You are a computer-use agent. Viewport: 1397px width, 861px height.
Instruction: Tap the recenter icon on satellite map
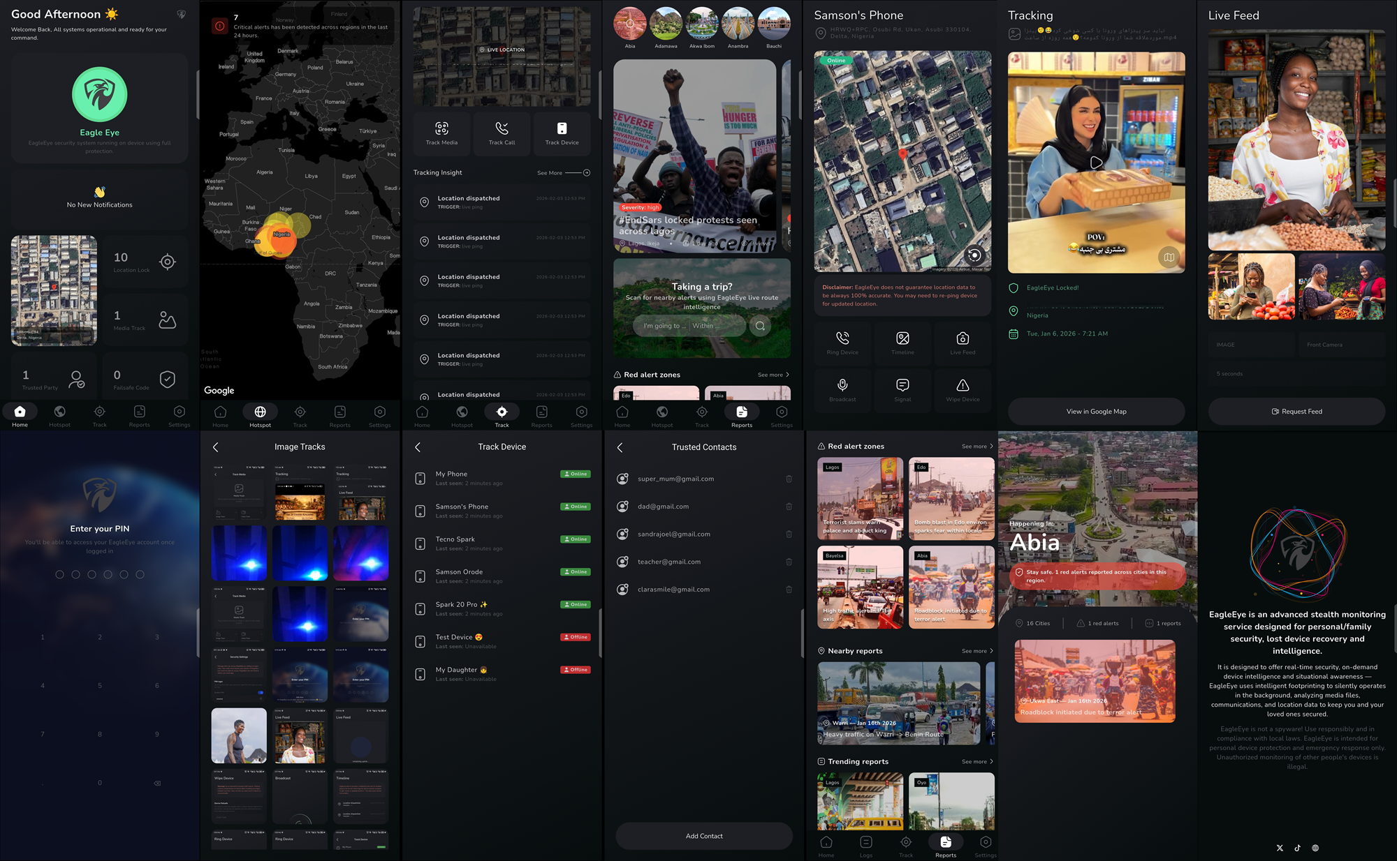point(974,255)
